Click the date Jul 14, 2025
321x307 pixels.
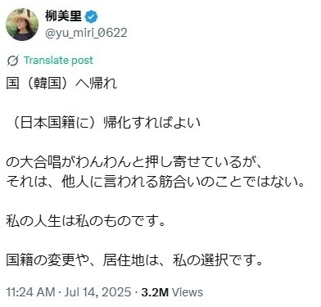pyautogui.click(x=97, y=292)
